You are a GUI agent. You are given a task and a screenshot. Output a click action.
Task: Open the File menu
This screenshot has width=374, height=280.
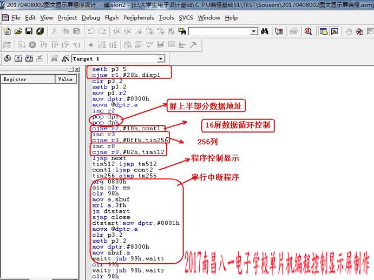[x=16, y=18]
